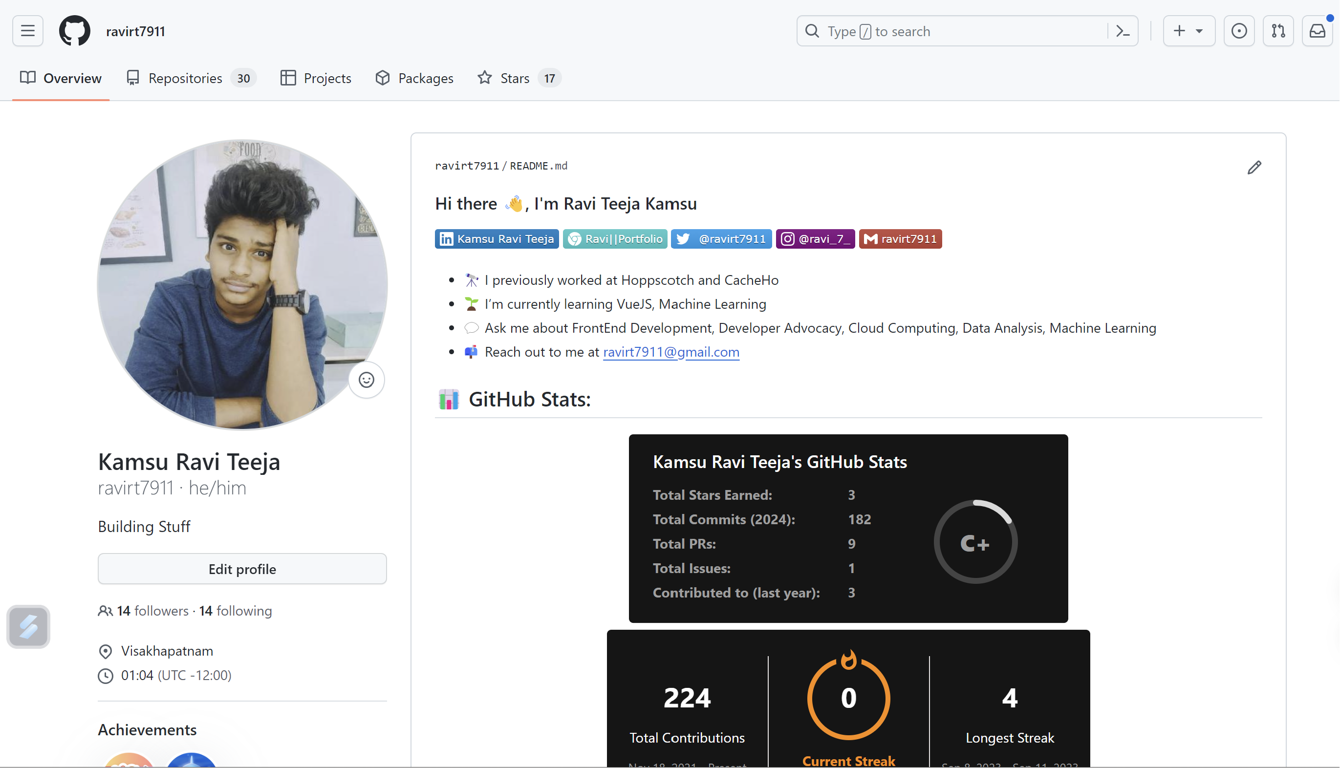
Task: Edit README with the pencil icon
Action: pyautogui.click(x=1254, y=168)
